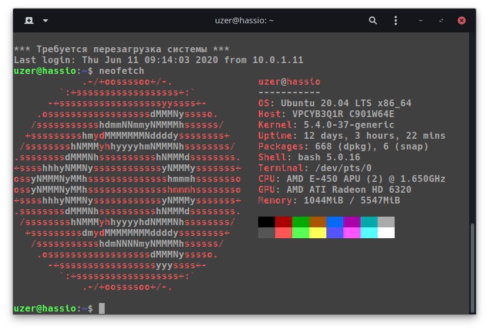Click 'OS: Ubuntu 20.04 LTS x86_64' line

(x=335, y=103)
